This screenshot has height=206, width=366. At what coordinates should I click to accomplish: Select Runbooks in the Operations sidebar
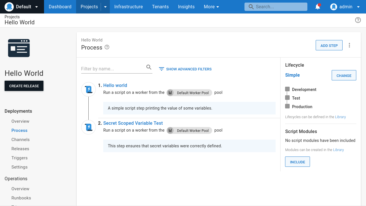[21, 198]
